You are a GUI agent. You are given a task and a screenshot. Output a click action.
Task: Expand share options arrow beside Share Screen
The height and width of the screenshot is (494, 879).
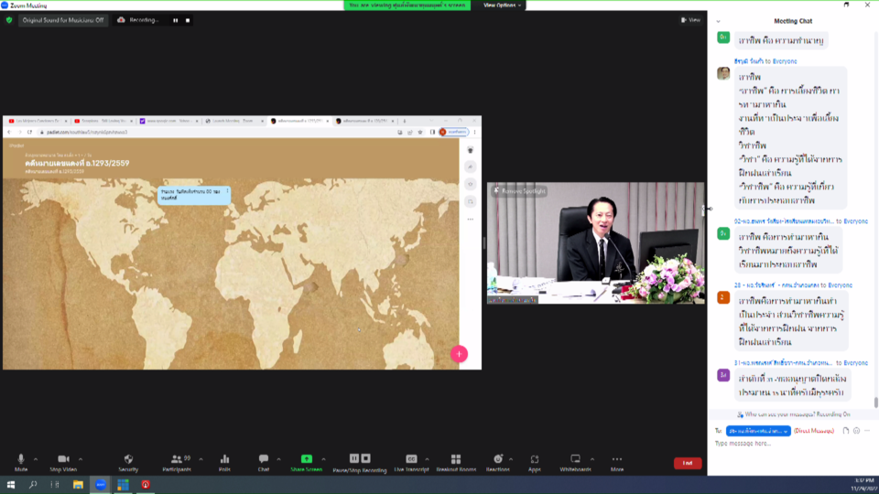point(323,460)
